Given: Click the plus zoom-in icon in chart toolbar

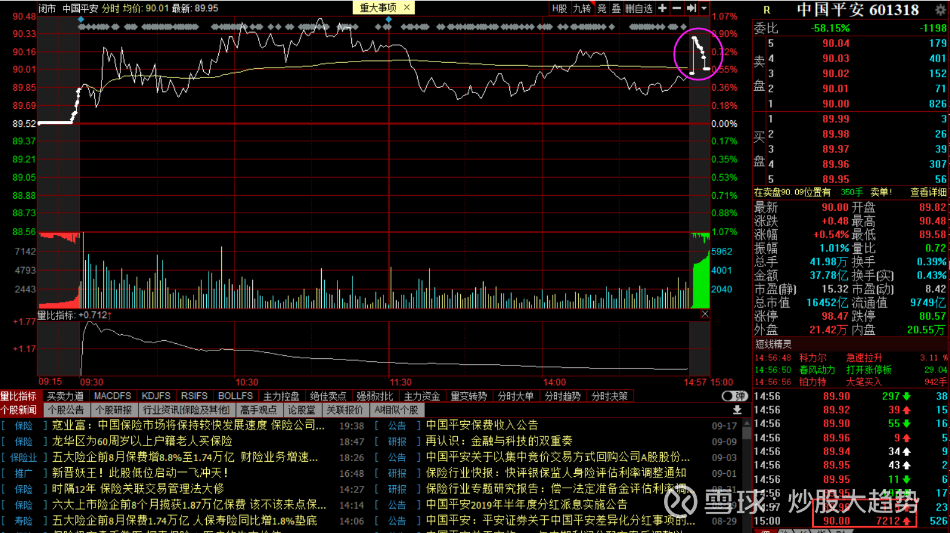Looking at the screenshot, I should coord(662,8).
